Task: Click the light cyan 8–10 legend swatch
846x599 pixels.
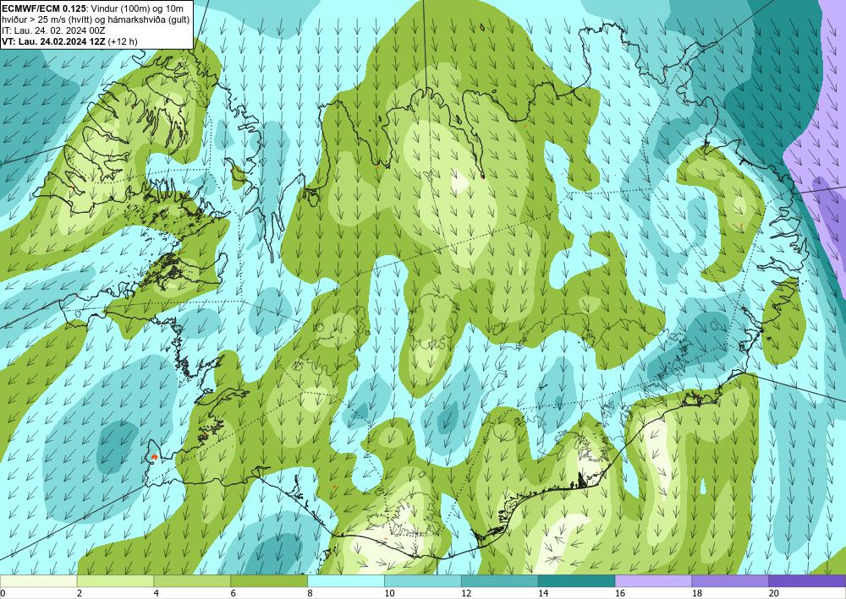Action: click(346, 581)
